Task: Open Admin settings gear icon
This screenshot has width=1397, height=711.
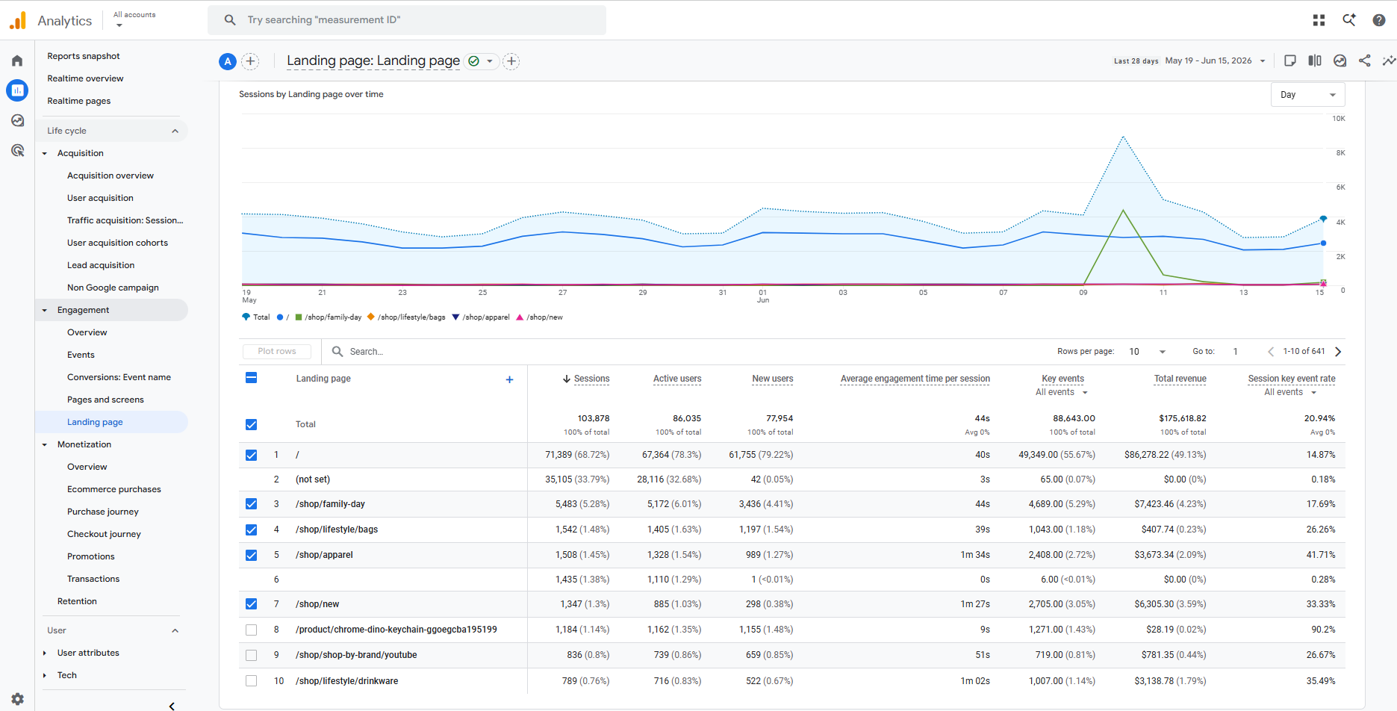Action: pos(17,699)
